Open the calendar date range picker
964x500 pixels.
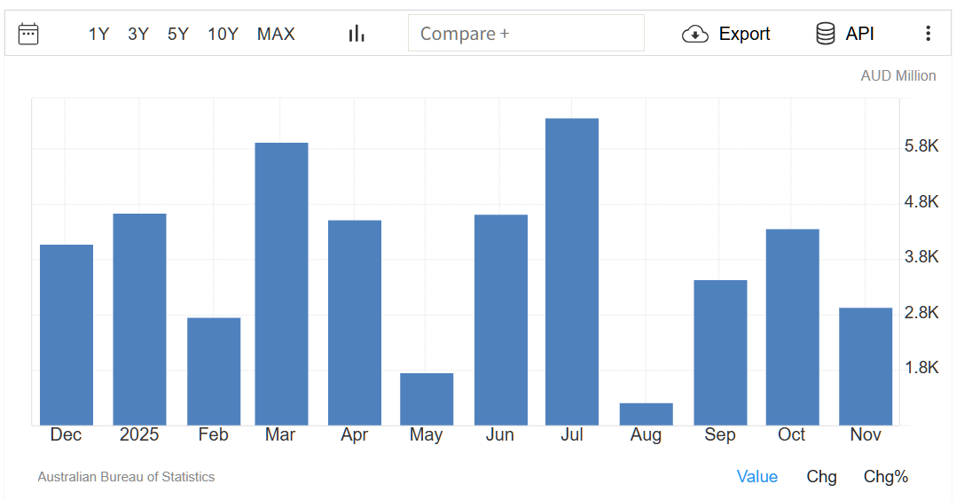pos(28,34)
